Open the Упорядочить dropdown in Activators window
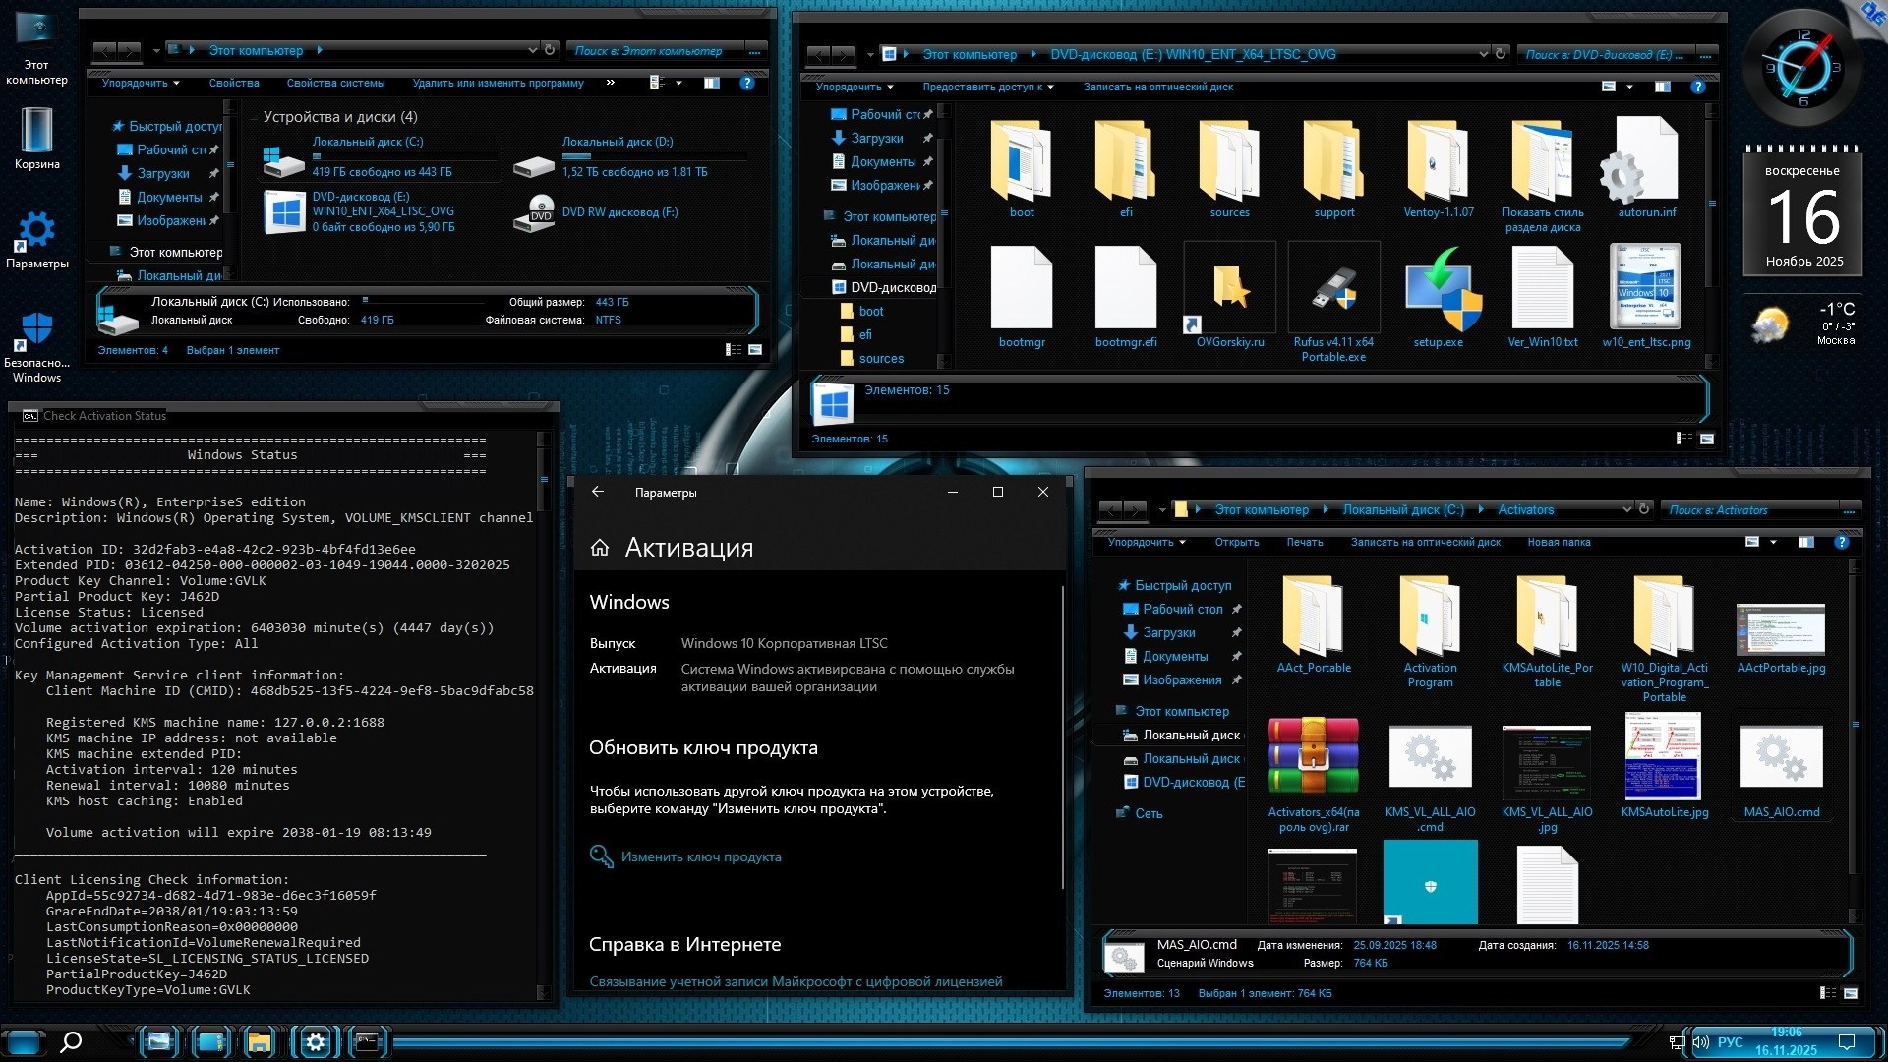 pyautogui.click(x=1147, y=542)
